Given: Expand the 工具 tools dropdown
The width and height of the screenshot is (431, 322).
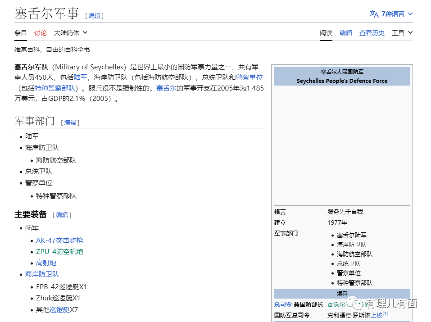Looking at the screenshot, I should [x=401, y=32].
